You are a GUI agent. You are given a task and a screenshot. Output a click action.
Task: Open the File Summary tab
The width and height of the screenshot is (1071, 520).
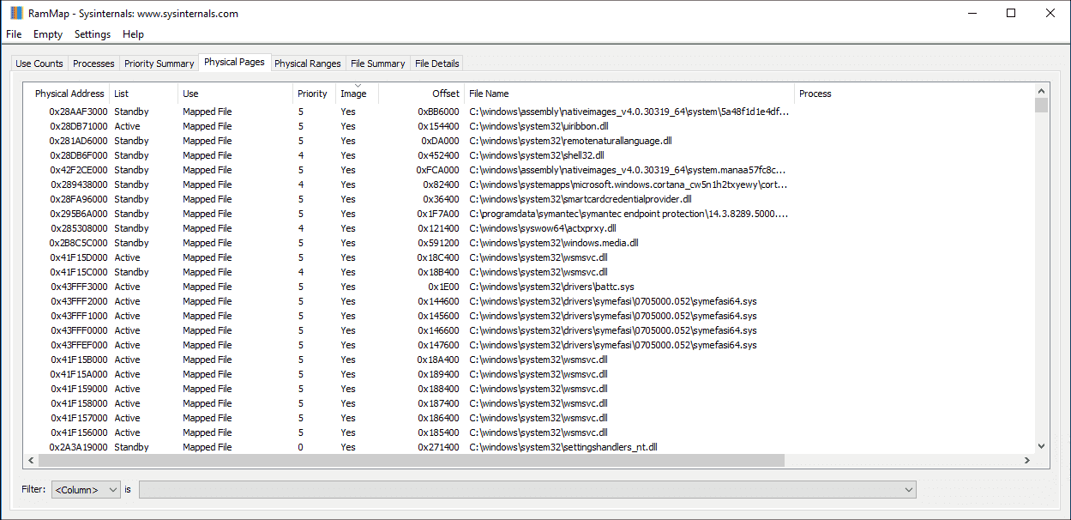377,63
